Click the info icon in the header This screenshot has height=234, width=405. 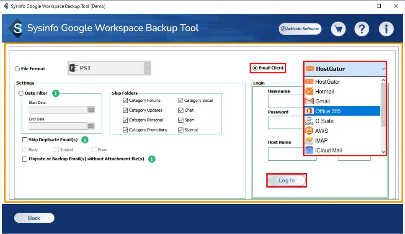coord(386,29)
